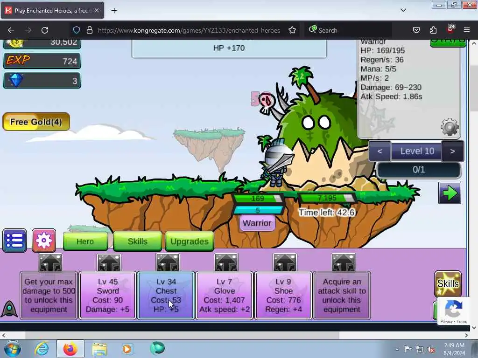
Task: Click the extension icon with 24 badge
Action: tap(450, 29)
